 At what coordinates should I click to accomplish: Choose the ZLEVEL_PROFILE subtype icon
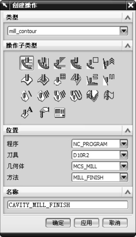click(x=93, y=63)
